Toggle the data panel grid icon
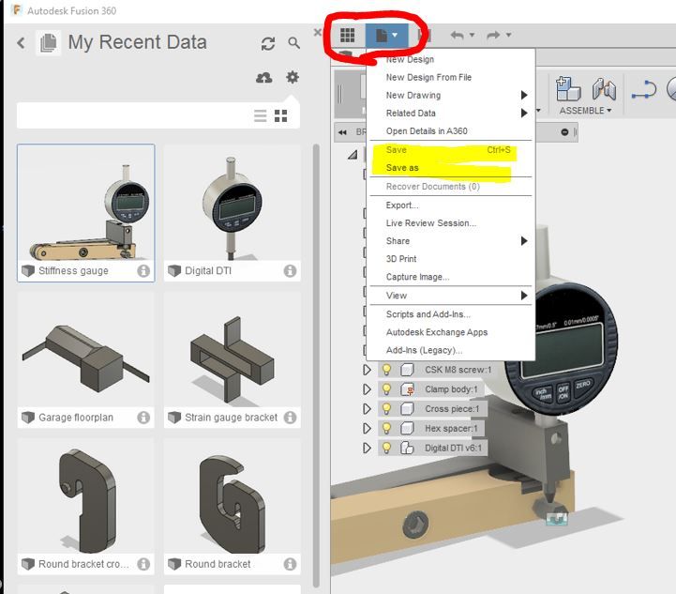 pyautogui.click(x=348, y=36)
